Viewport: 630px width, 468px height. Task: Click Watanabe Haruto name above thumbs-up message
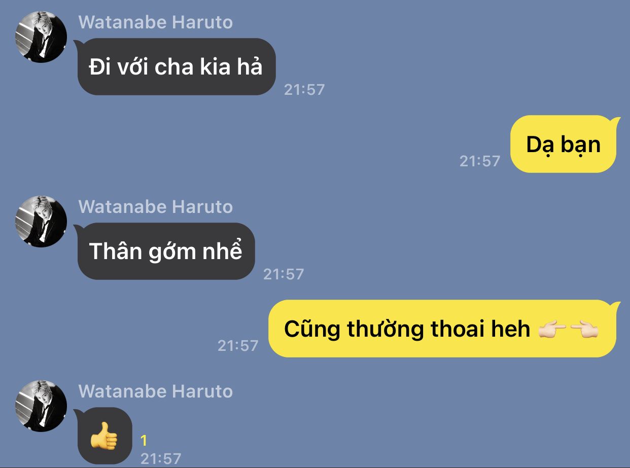coord(156,391)
